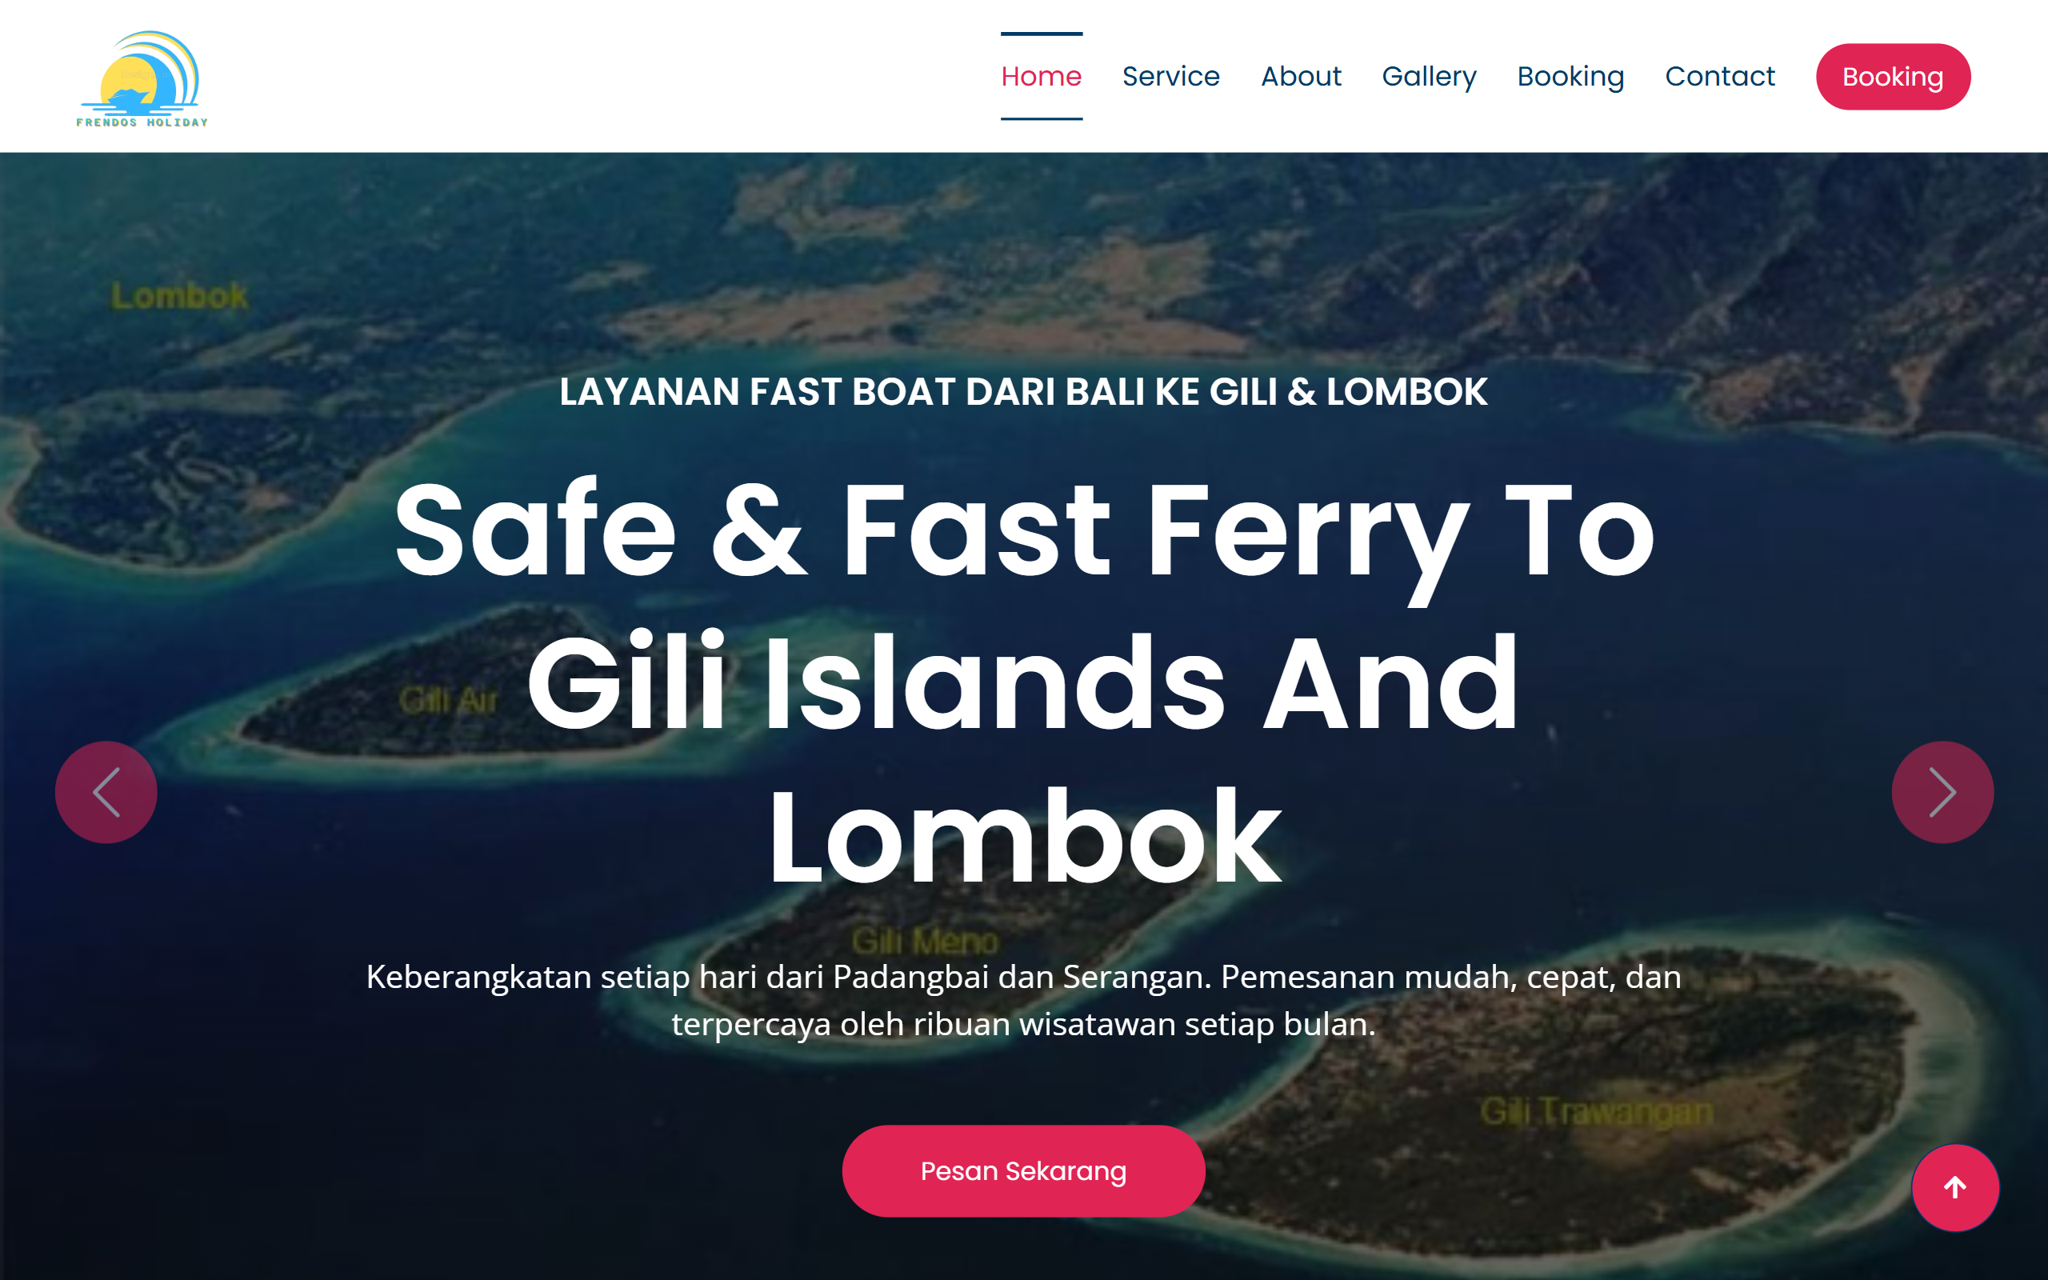Screen dimensions: 2048x1280
Task: Click the red Booking pill button
Action: pos(1892,76)
